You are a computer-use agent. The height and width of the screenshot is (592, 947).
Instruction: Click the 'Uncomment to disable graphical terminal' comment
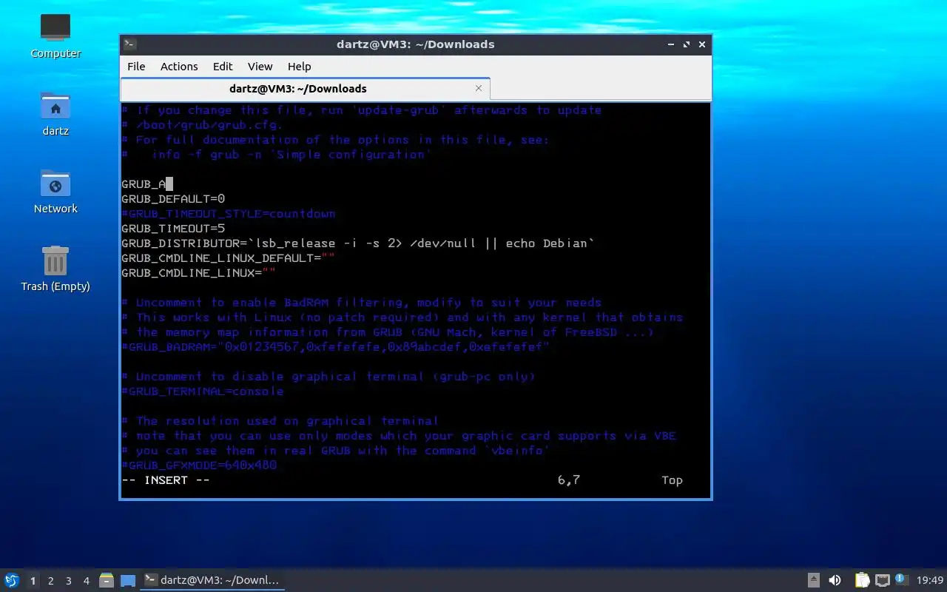(328, 377)
